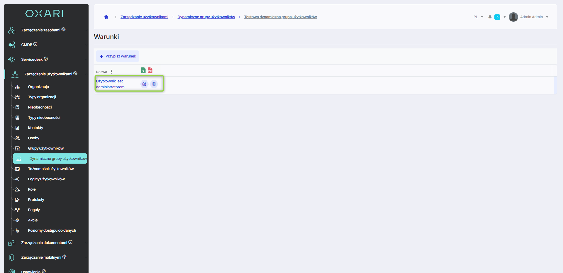This screenshot has height=273, width=563.
Task: Expand the notifications dropdown arrow
Action: coord(505,17)
